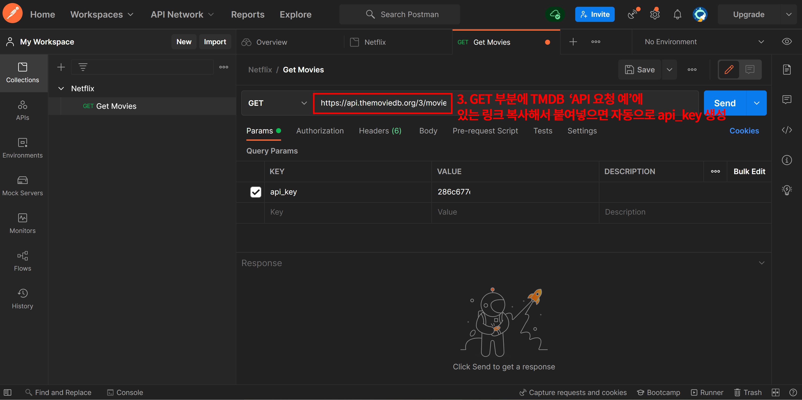Open the request Settings tab

pos(582,131)
